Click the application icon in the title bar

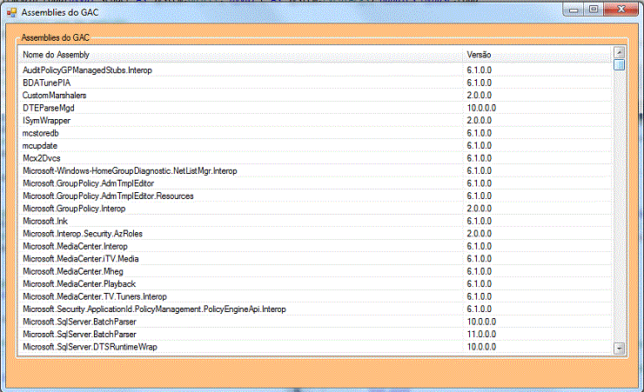11,13
